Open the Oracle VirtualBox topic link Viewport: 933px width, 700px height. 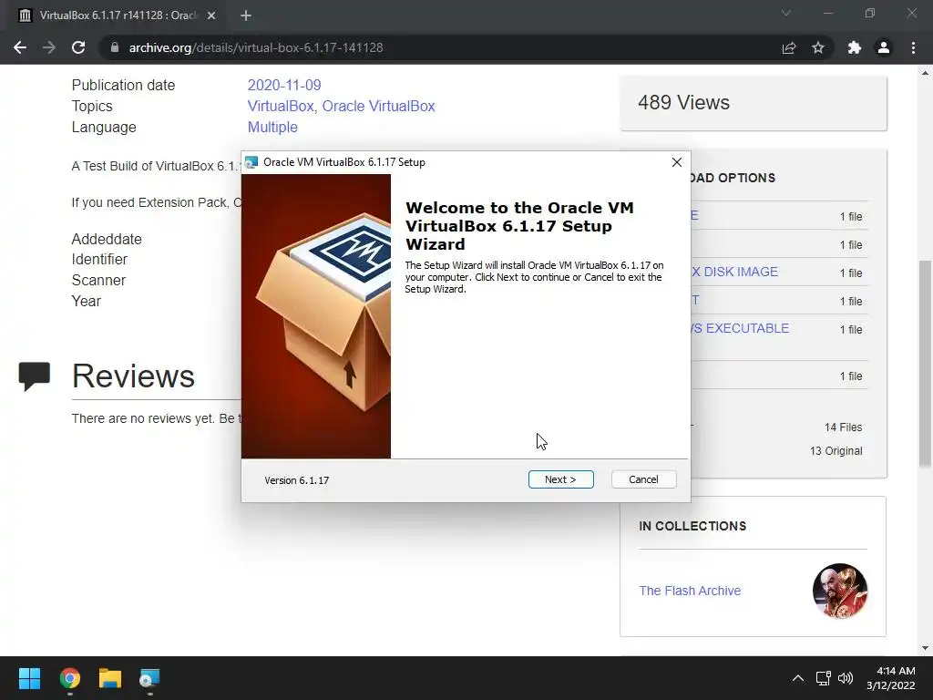378,106
